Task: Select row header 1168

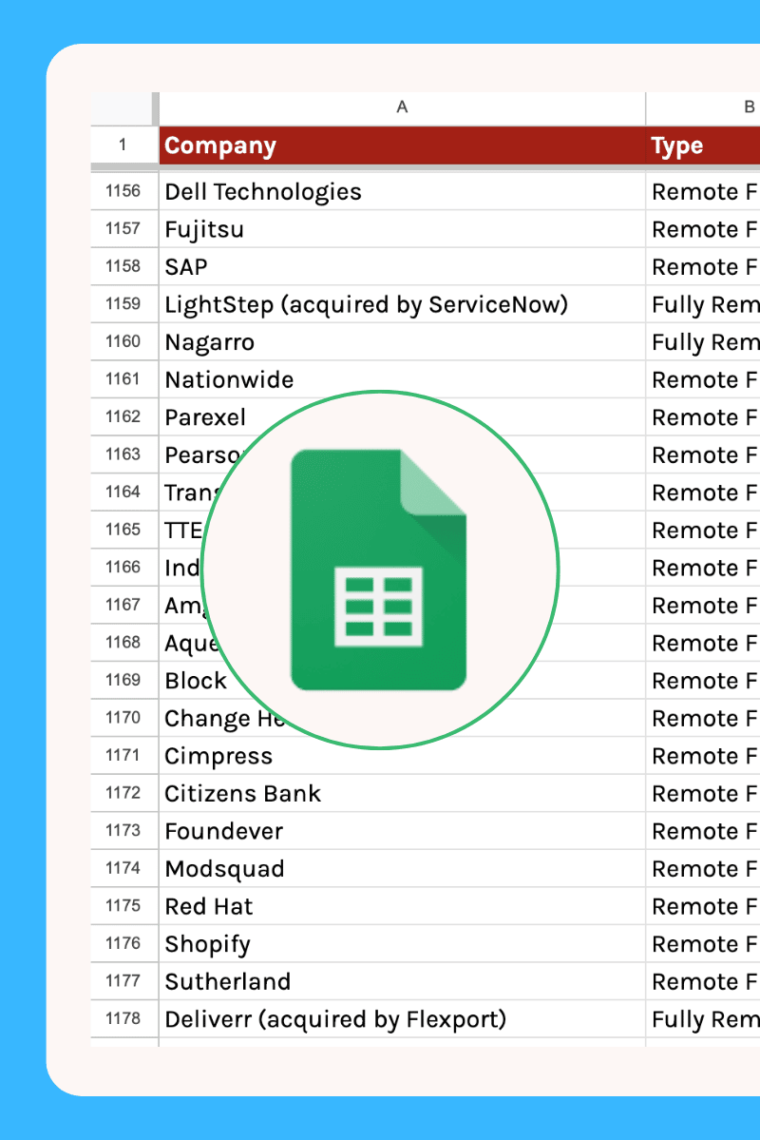Action: click(x=123, y=643)
